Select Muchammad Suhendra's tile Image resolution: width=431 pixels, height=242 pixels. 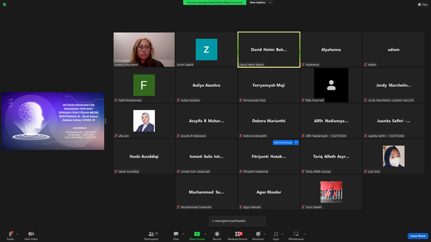[x=207, y=192]
